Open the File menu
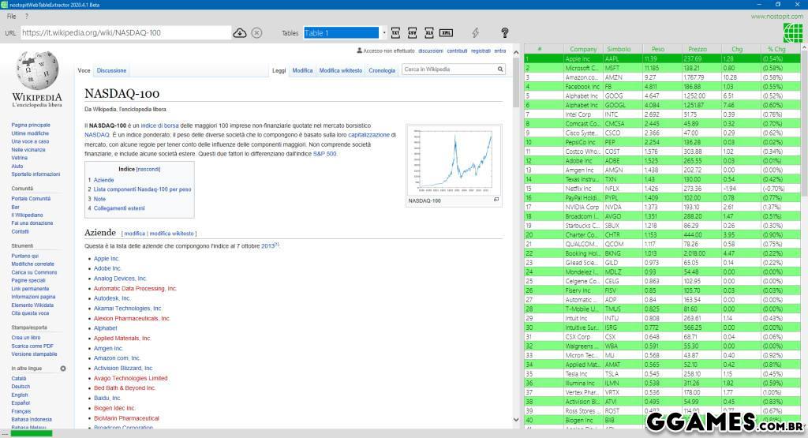 [12, 16]
